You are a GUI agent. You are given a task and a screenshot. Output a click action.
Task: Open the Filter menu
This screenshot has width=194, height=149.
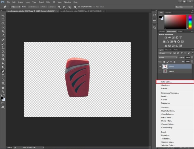(x=48, y=2)
